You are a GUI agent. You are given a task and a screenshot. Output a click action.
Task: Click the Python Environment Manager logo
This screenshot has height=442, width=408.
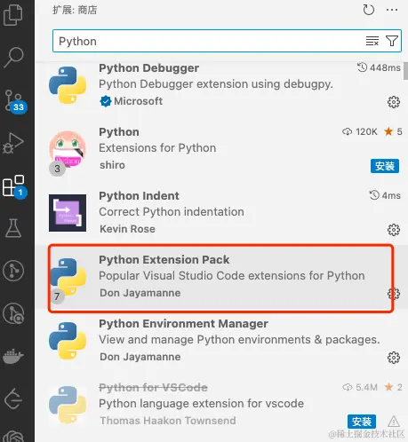[x=68, y=341]
